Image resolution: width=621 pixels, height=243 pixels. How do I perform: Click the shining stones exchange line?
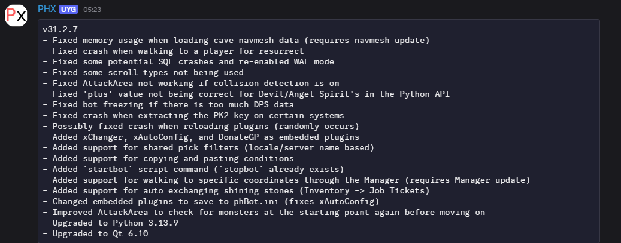[246, 190]
